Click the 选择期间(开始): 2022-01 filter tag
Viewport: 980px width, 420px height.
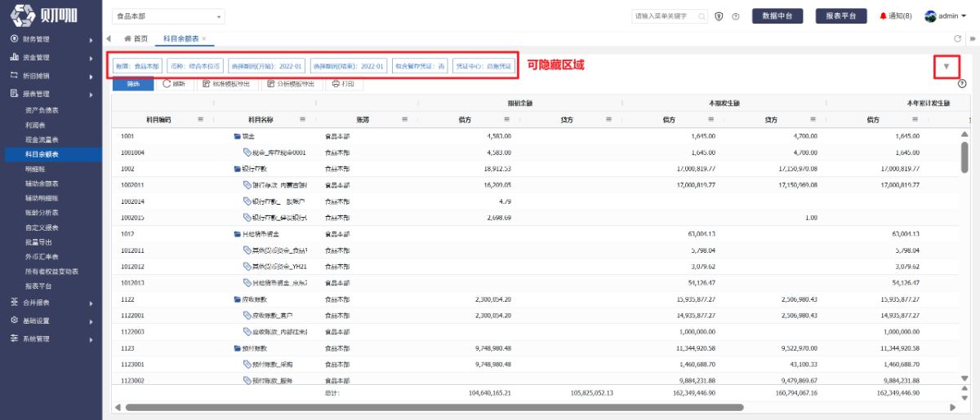(x=266, y=66)
